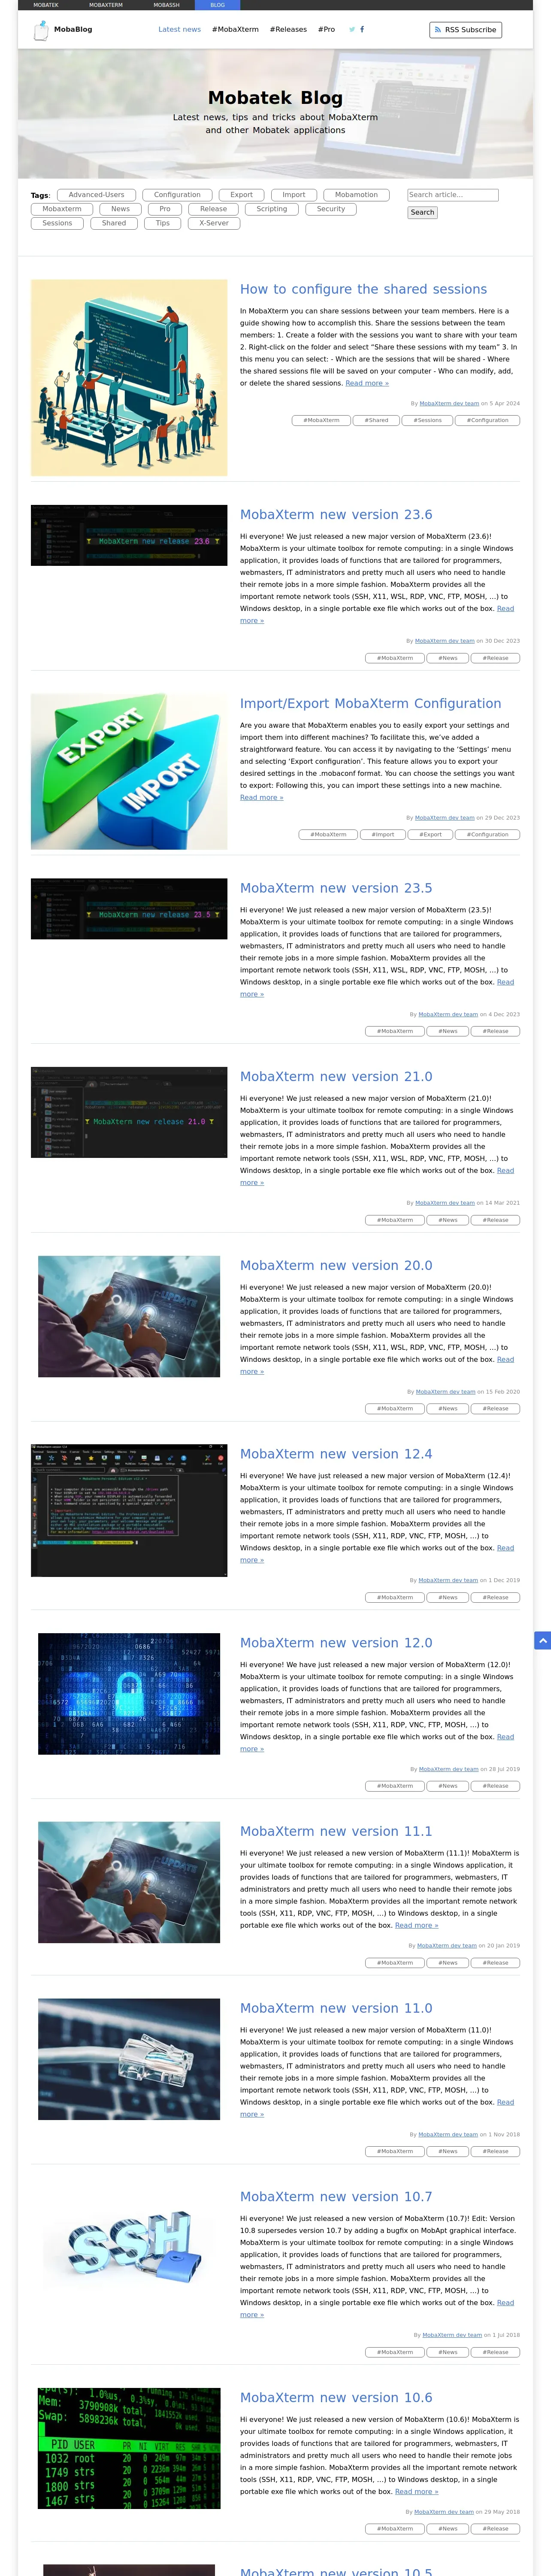Switch to the MOBASSH top bar tab
The image size is (551, 2576).
click(166, 5)
